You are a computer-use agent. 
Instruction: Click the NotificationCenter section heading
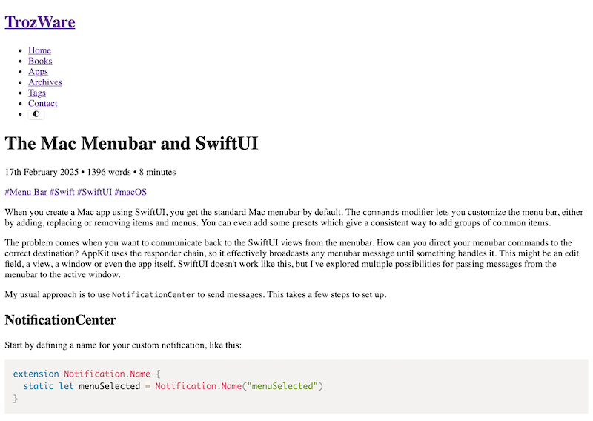pyautogui.click(x=61, y=320)
